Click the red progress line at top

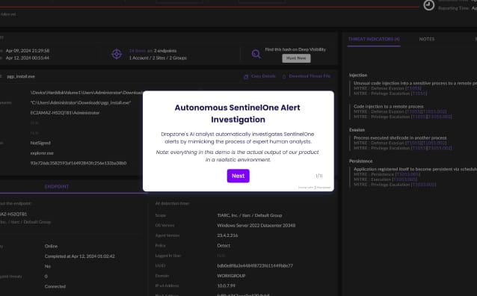pyautogui.click(x=209, y=7)
